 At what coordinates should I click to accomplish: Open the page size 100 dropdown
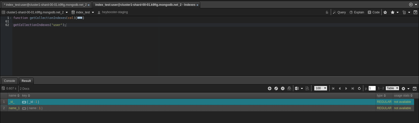pos(321,88)
